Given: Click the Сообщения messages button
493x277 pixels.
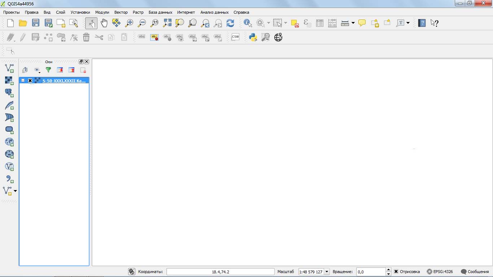Looking at the screenshot, I should point(475,272).
